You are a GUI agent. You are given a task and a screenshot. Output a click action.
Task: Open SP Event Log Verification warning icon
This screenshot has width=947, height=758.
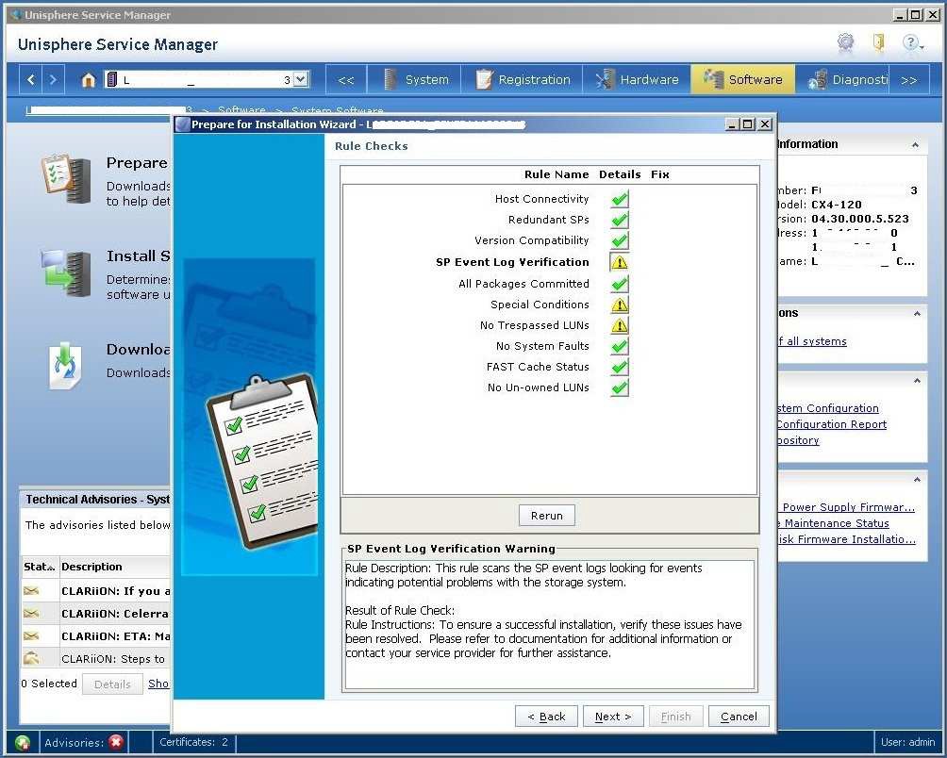point(619,262)
